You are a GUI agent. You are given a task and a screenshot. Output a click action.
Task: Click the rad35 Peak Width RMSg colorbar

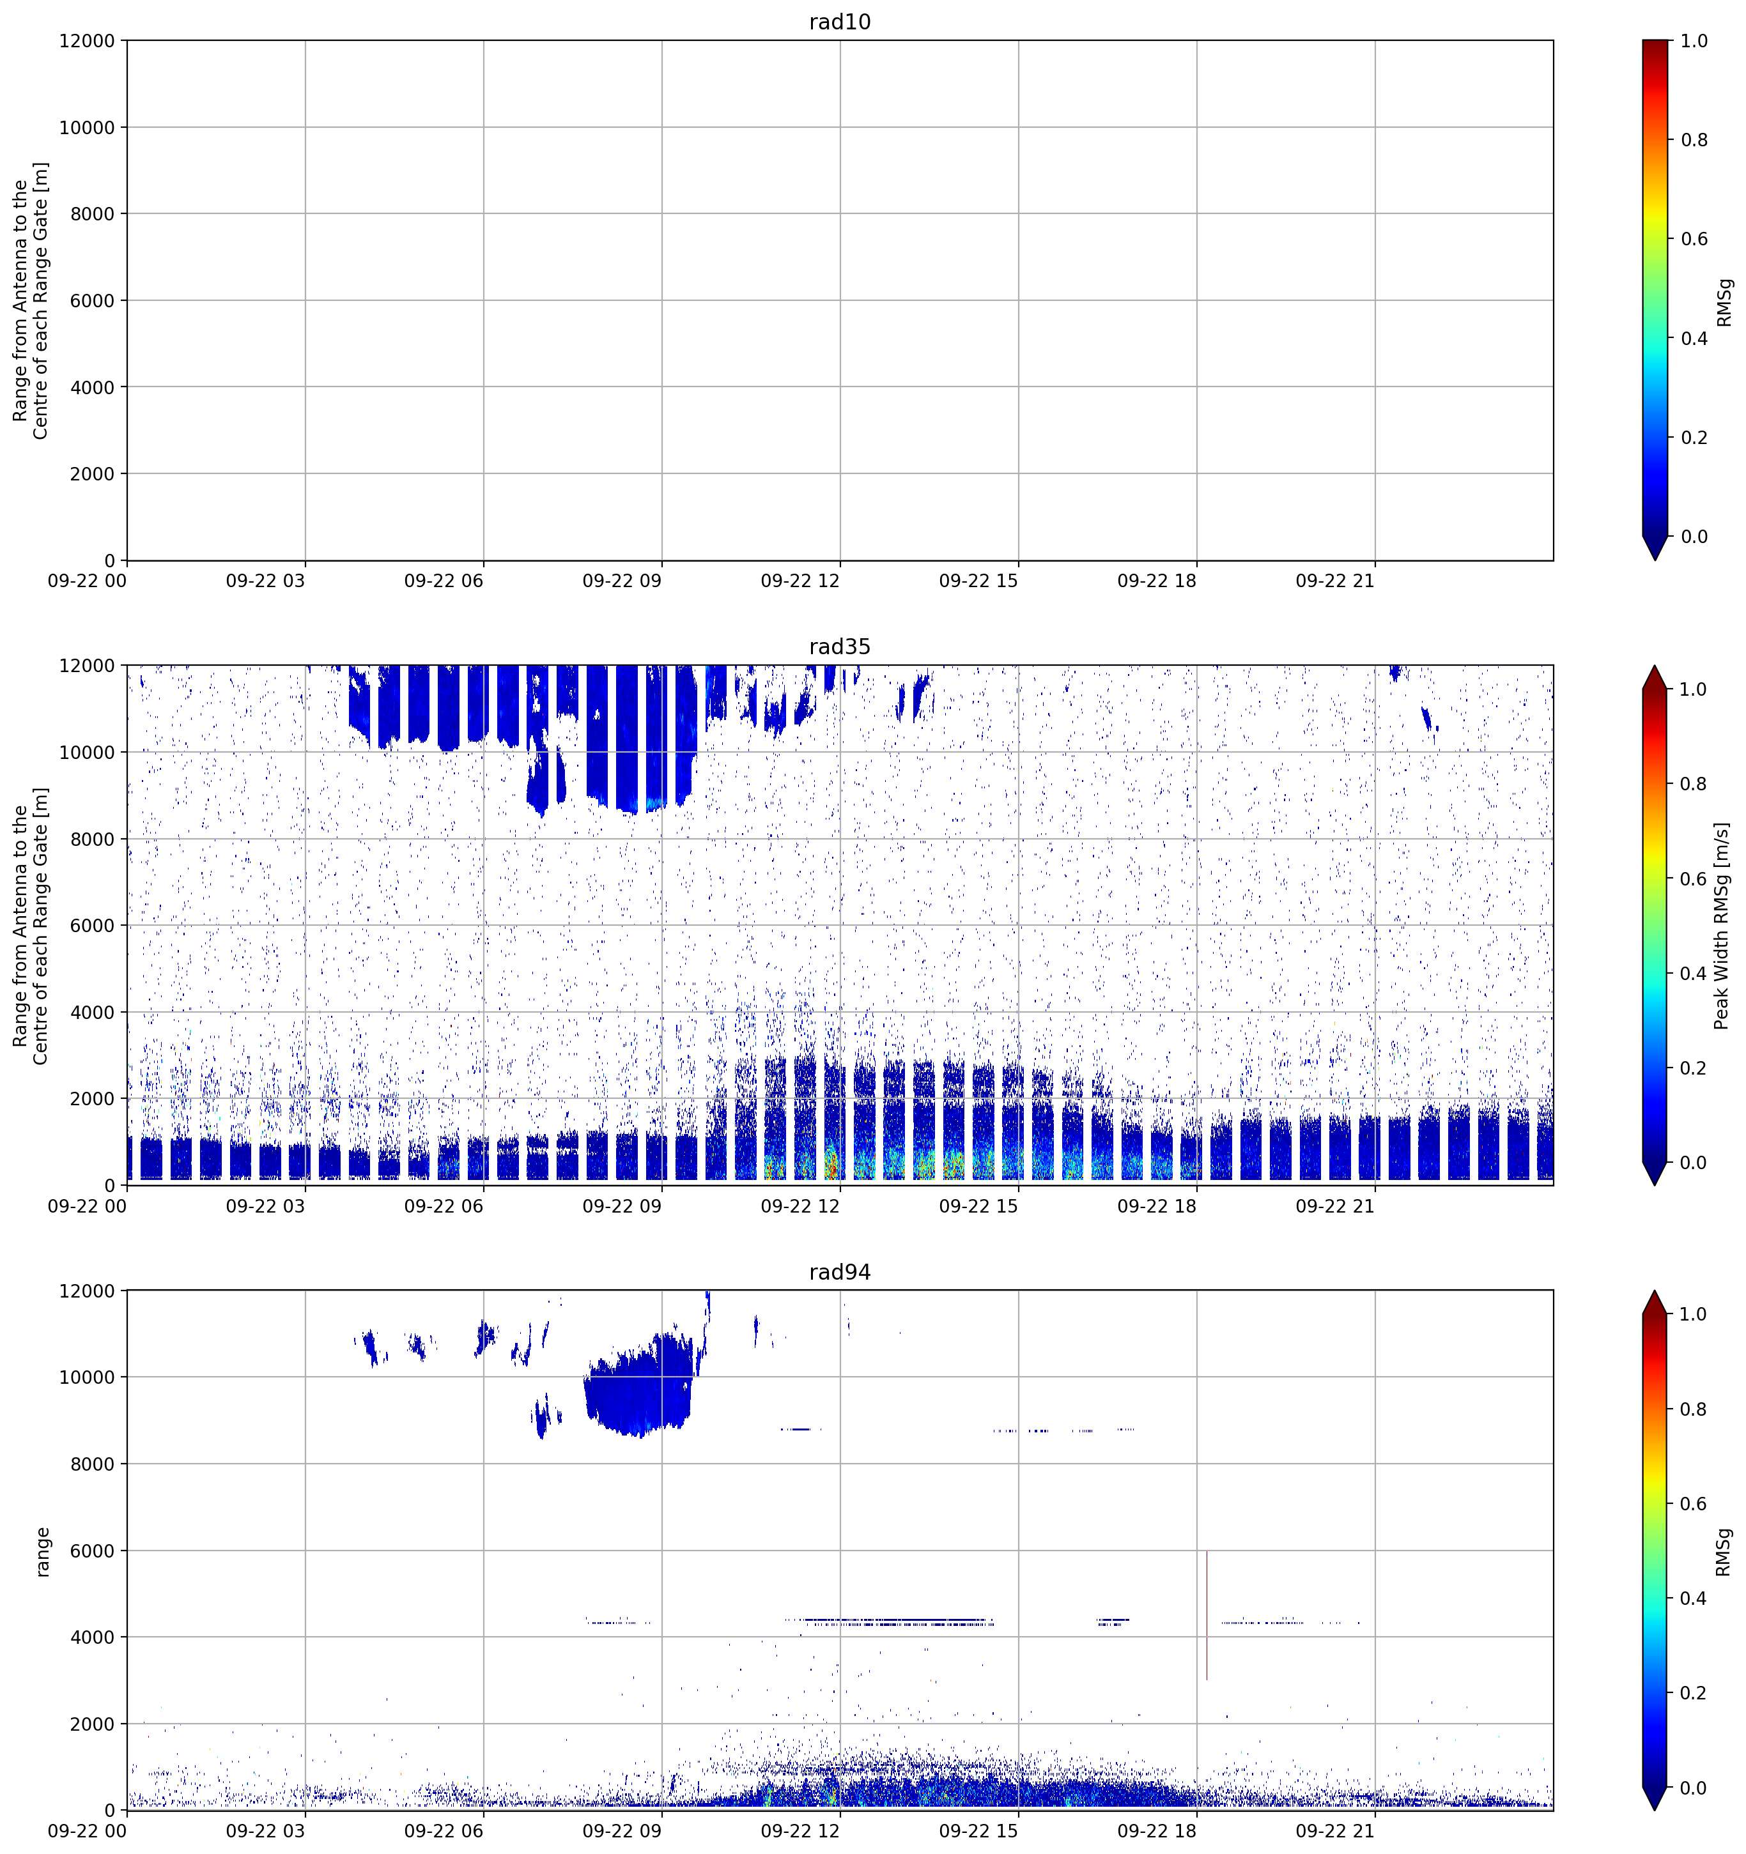coord(1655,925)
